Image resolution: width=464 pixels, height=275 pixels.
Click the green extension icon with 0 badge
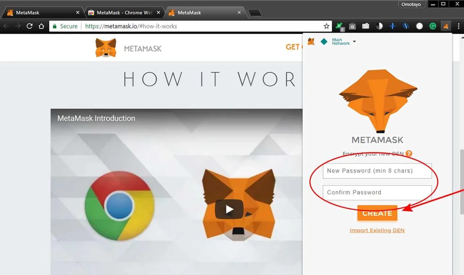pyautogui.click(x=339, y=26)
